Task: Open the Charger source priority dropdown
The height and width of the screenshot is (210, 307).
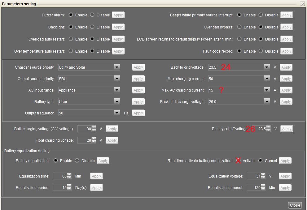Action: click(117, 67)
